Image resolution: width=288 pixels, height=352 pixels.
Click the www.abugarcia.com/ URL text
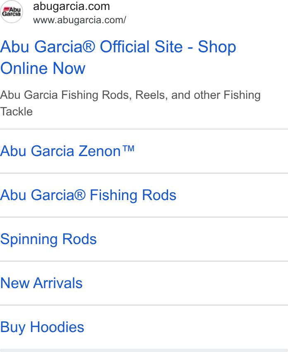(x=79, y=20)
